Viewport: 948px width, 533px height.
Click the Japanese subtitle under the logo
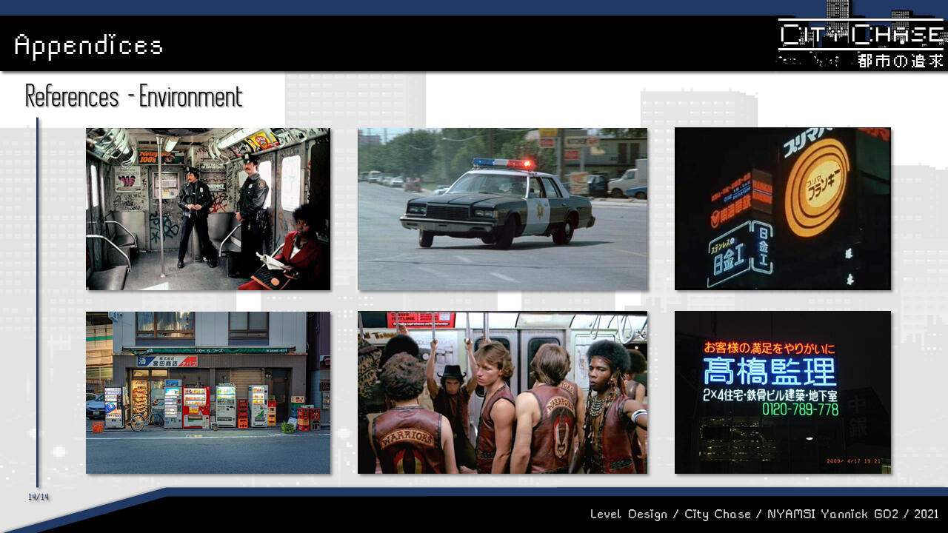(x=900, y=61)
